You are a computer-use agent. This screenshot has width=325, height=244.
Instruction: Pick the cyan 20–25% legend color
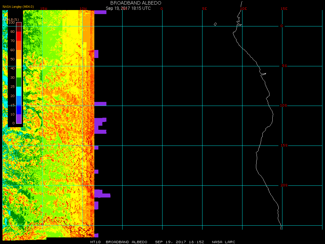coord(19,91)
